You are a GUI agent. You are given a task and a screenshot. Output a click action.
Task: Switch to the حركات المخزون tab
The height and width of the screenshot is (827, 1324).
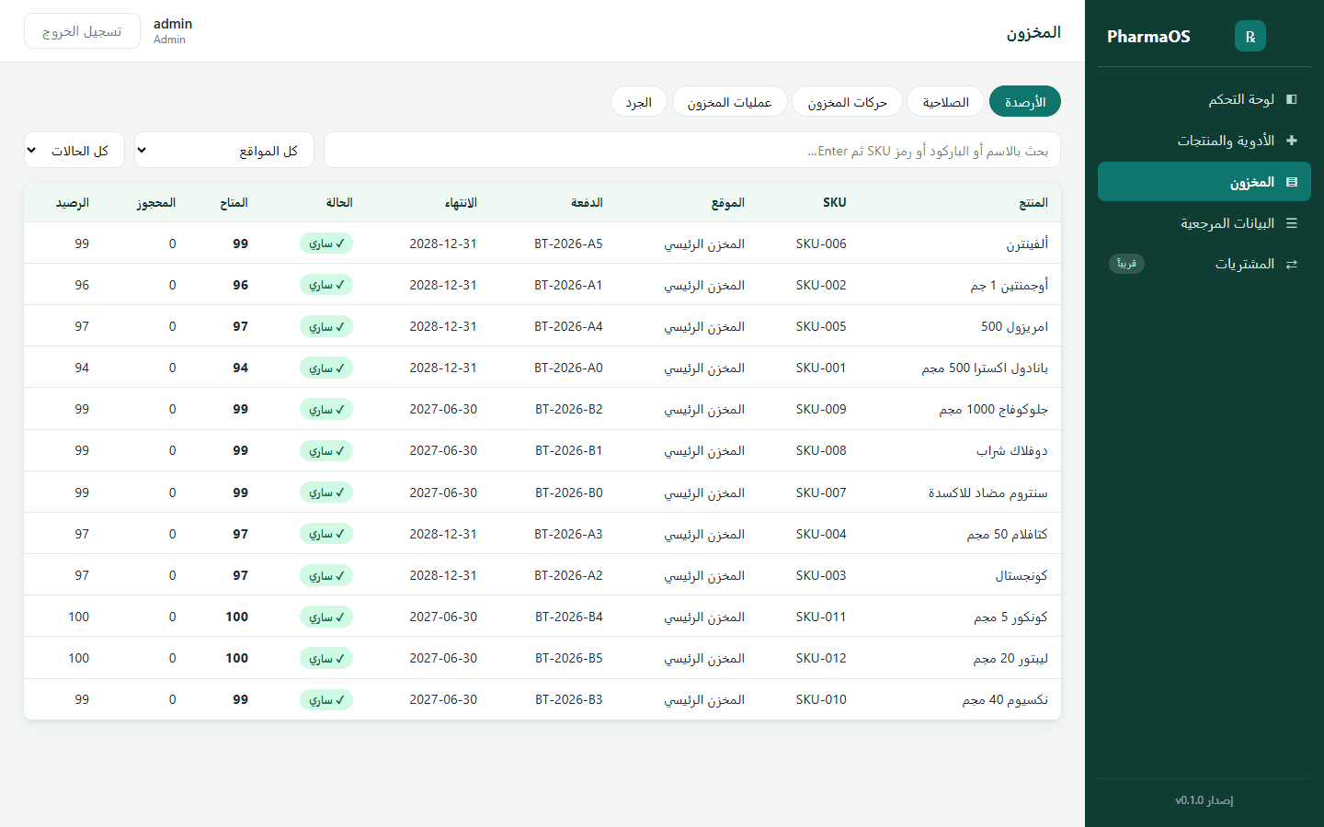[x=847, y=102]
